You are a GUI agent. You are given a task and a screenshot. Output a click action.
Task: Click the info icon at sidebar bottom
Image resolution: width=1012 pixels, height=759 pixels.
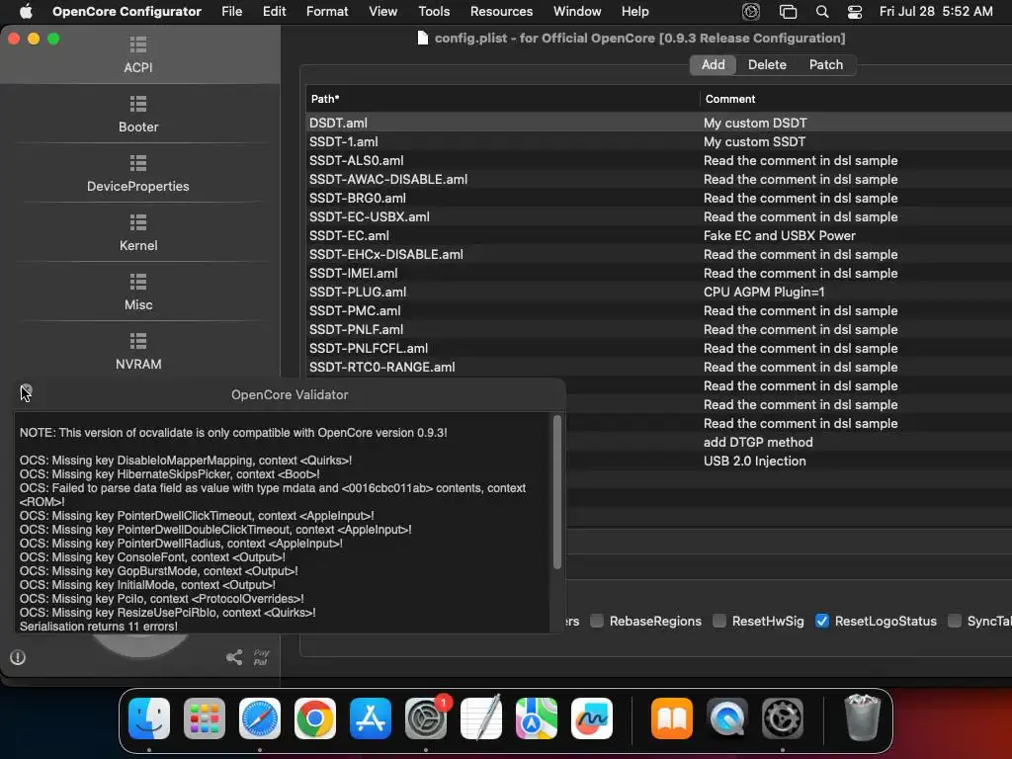[18, 657]
